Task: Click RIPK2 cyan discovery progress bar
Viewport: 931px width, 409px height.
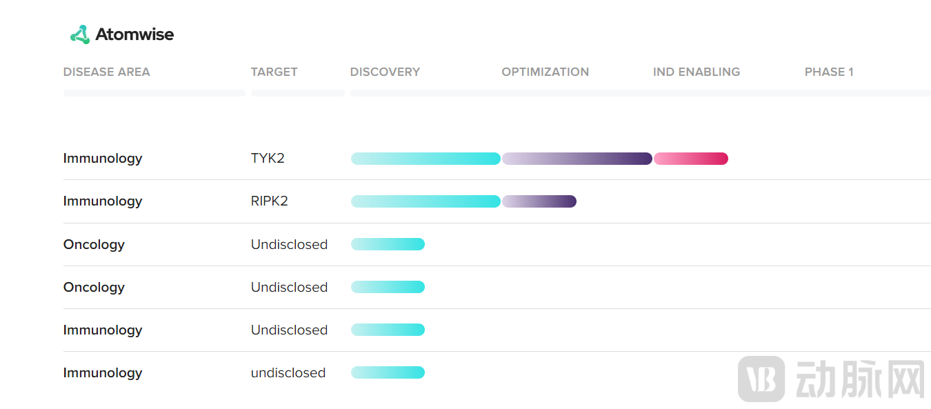Action: [426, 201]
